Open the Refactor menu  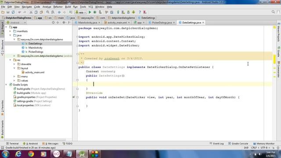[x=58, y=7]
